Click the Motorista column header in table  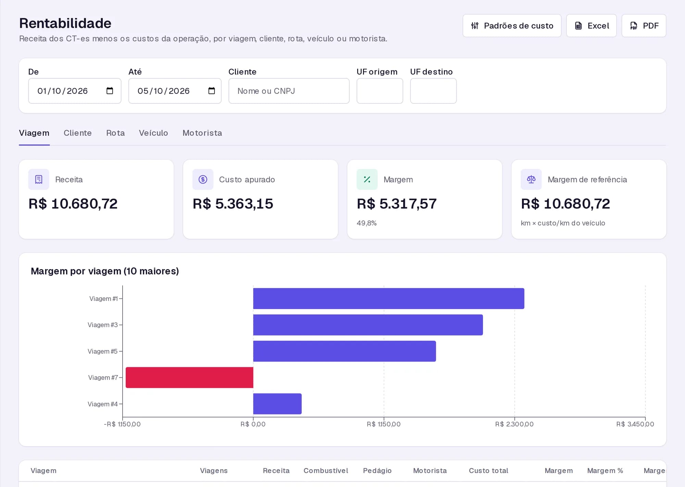coord(430,471)
